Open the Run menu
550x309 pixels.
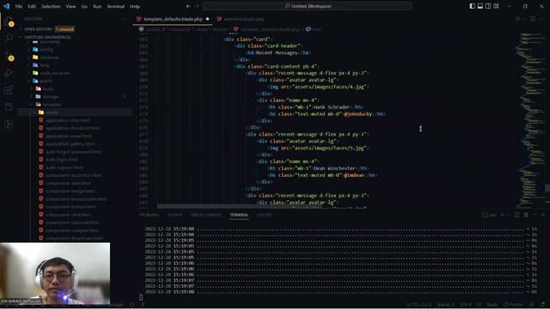click(97, 7)
